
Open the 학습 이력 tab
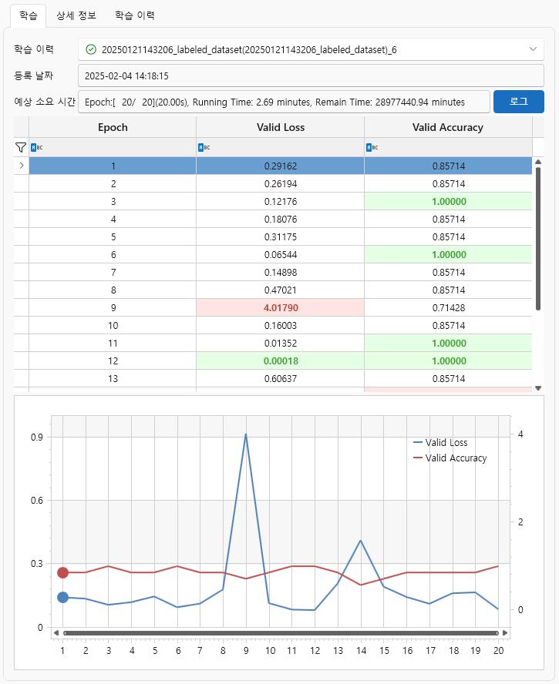[x=135, y=15]
